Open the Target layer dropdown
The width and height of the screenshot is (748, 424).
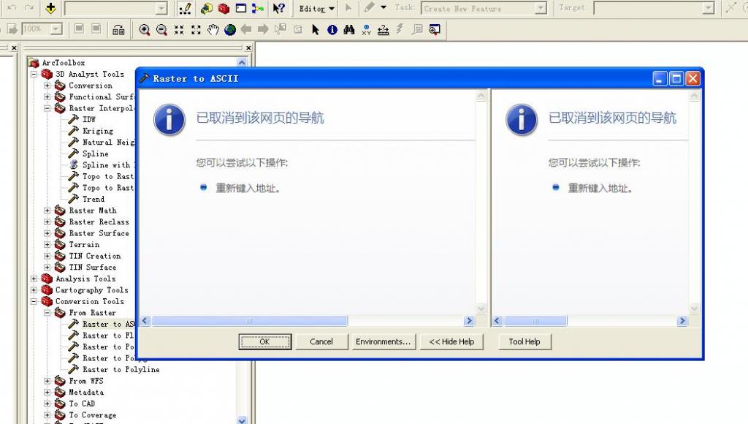tap(709, 8)
